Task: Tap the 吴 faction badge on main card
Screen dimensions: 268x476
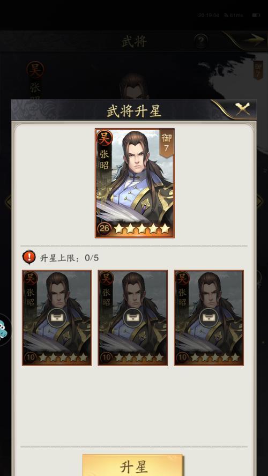Action: click(105, 138)
